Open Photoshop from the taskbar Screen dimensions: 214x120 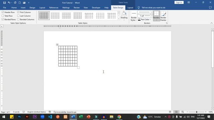point(19,117)
